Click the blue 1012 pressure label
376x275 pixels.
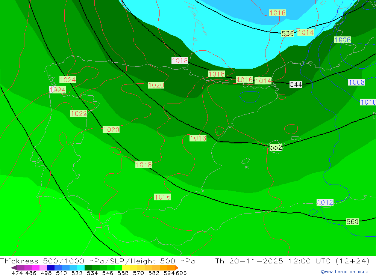pyautogui.click(x=325, y=203)
